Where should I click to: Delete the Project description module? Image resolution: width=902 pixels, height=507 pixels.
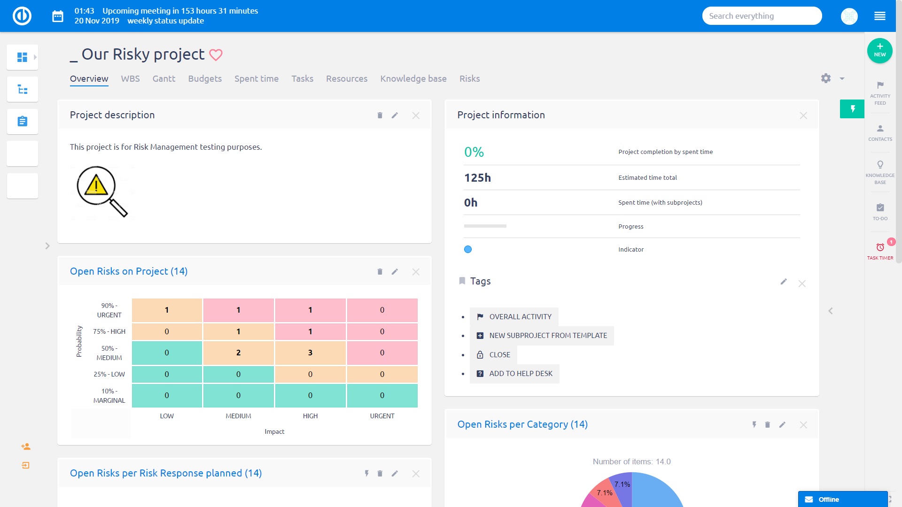380,115
